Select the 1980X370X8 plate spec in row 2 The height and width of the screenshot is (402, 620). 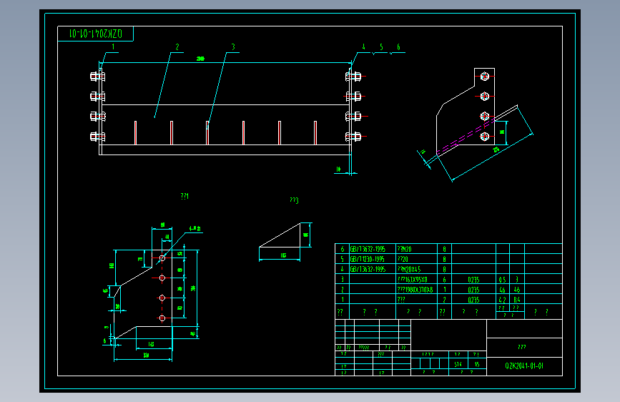click(x=415, y=290)
